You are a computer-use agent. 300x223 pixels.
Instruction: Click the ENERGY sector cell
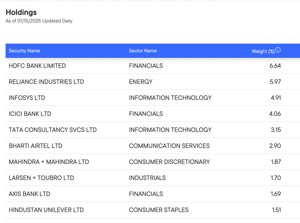click(x=141, y=82)
